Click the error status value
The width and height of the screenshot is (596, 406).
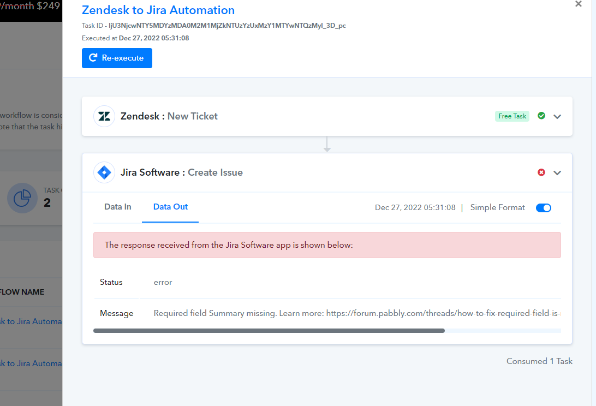(x=163, y=283)
